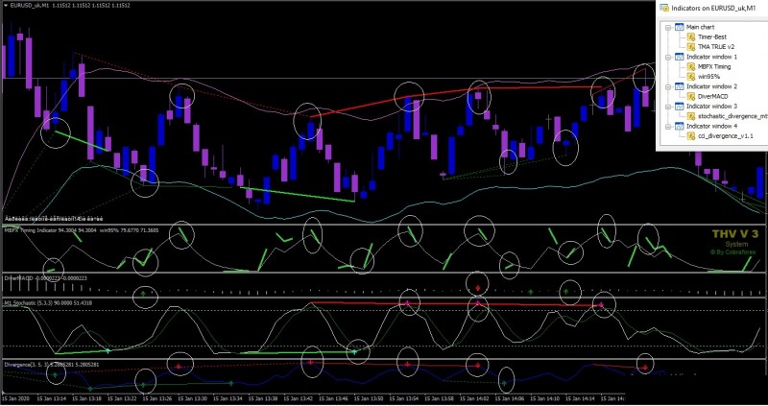Click the Indicator window 4 chart icon
This screenshot has height=406, width=768.
point(679,127)
